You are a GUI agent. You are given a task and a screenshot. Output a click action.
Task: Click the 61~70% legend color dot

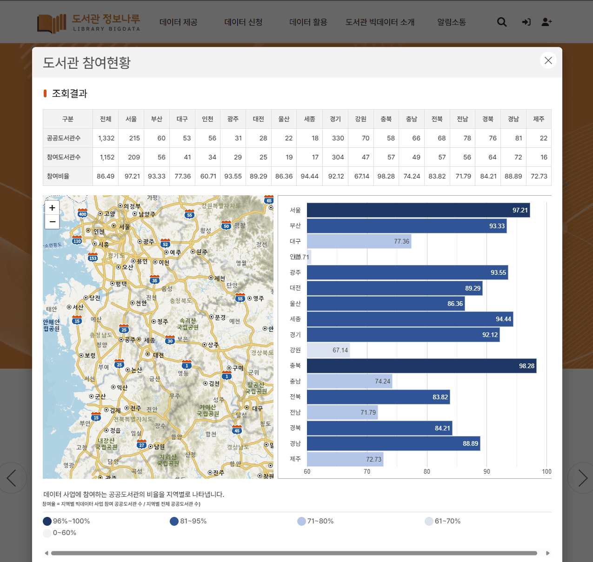429,521
